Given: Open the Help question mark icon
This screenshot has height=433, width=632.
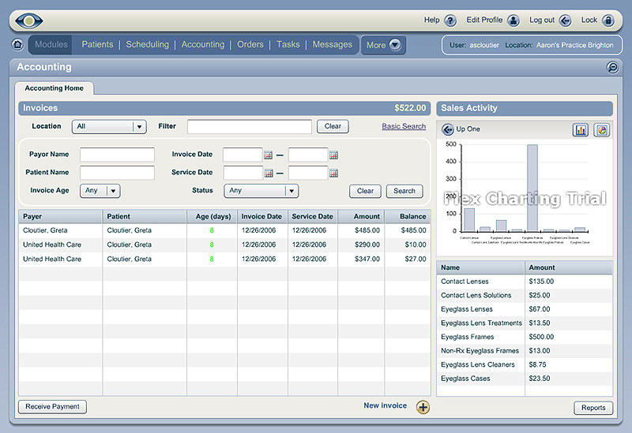Looking at the screenshot, I should tap(450, 21).
